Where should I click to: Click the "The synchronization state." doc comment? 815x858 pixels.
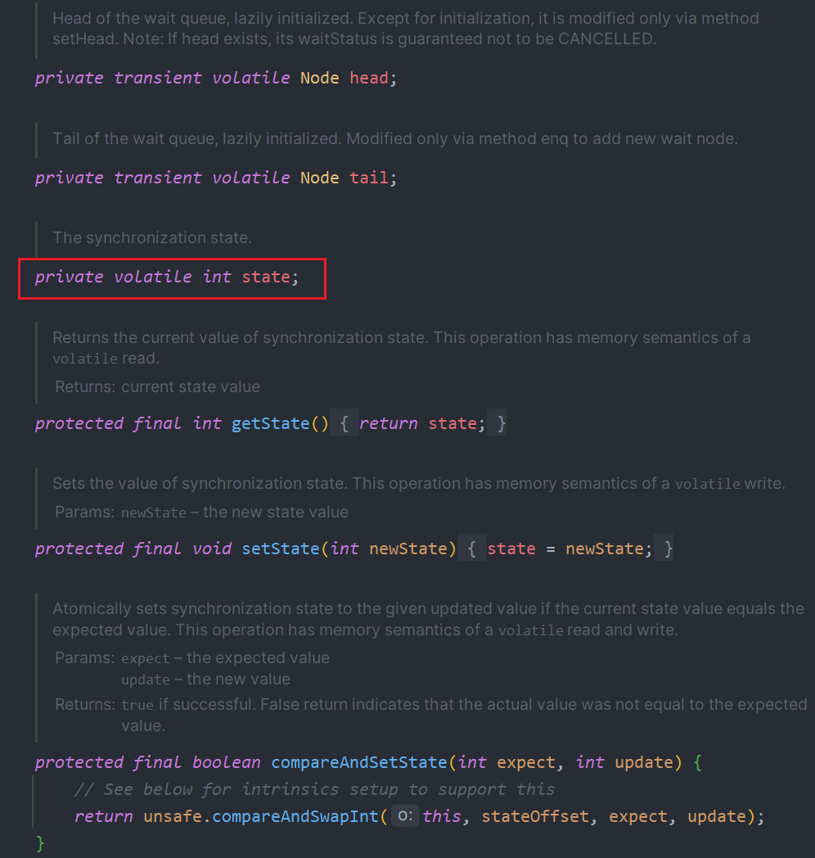click(152, 237)
